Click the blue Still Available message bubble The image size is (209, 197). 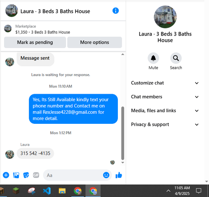73,109
